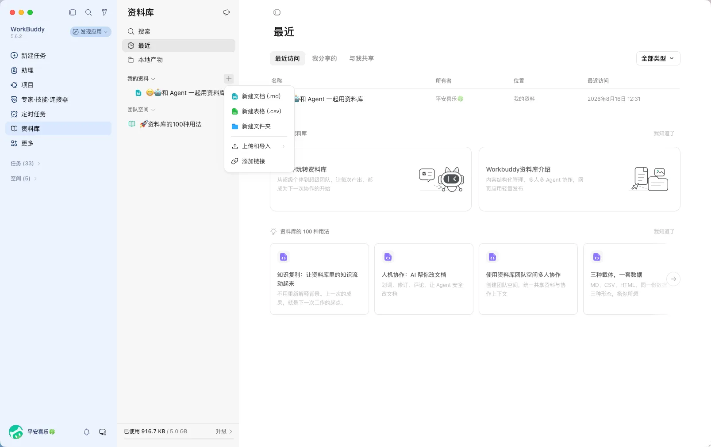Screen dimensions: 711x447
Task: Dismiss the 资料库的 100 种用法 section with 我知道了
Action: [x=664, y=232]
